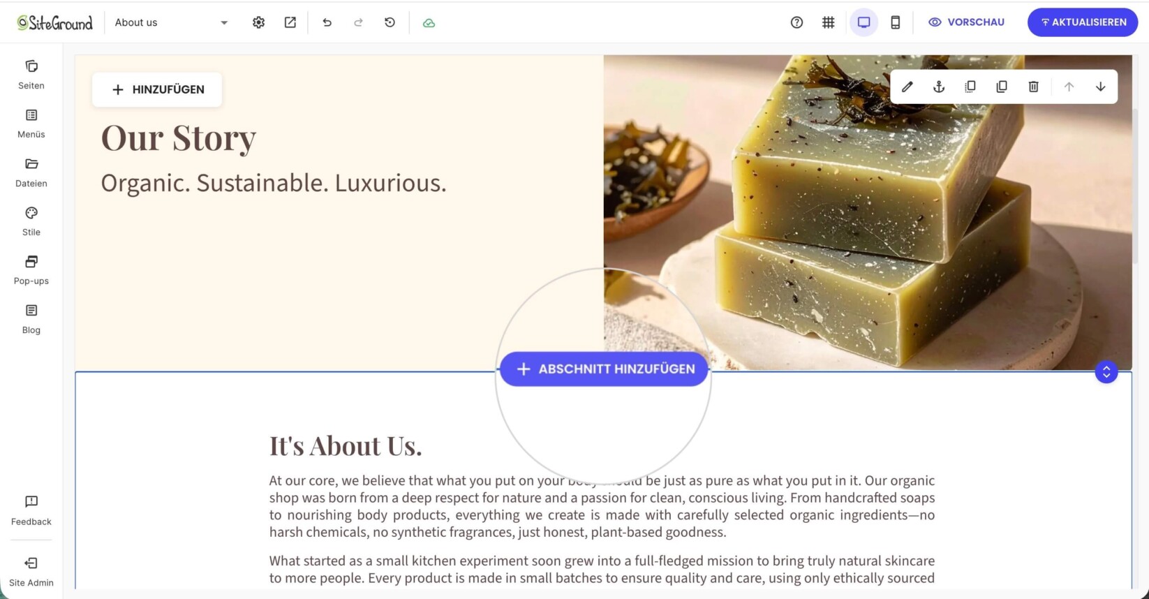Screen dimensions: 1149x599
Task: Open the Stile panel
Action: [x=31, y=221]
